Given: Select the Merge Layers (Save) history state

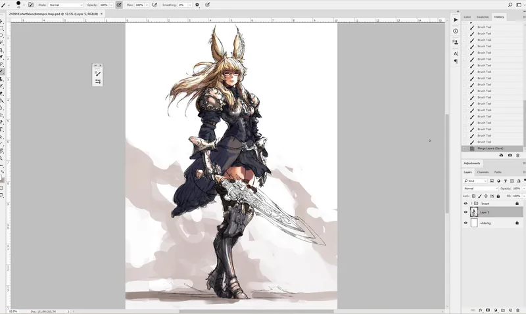Looking at the screenshot, I should (492, 148).
